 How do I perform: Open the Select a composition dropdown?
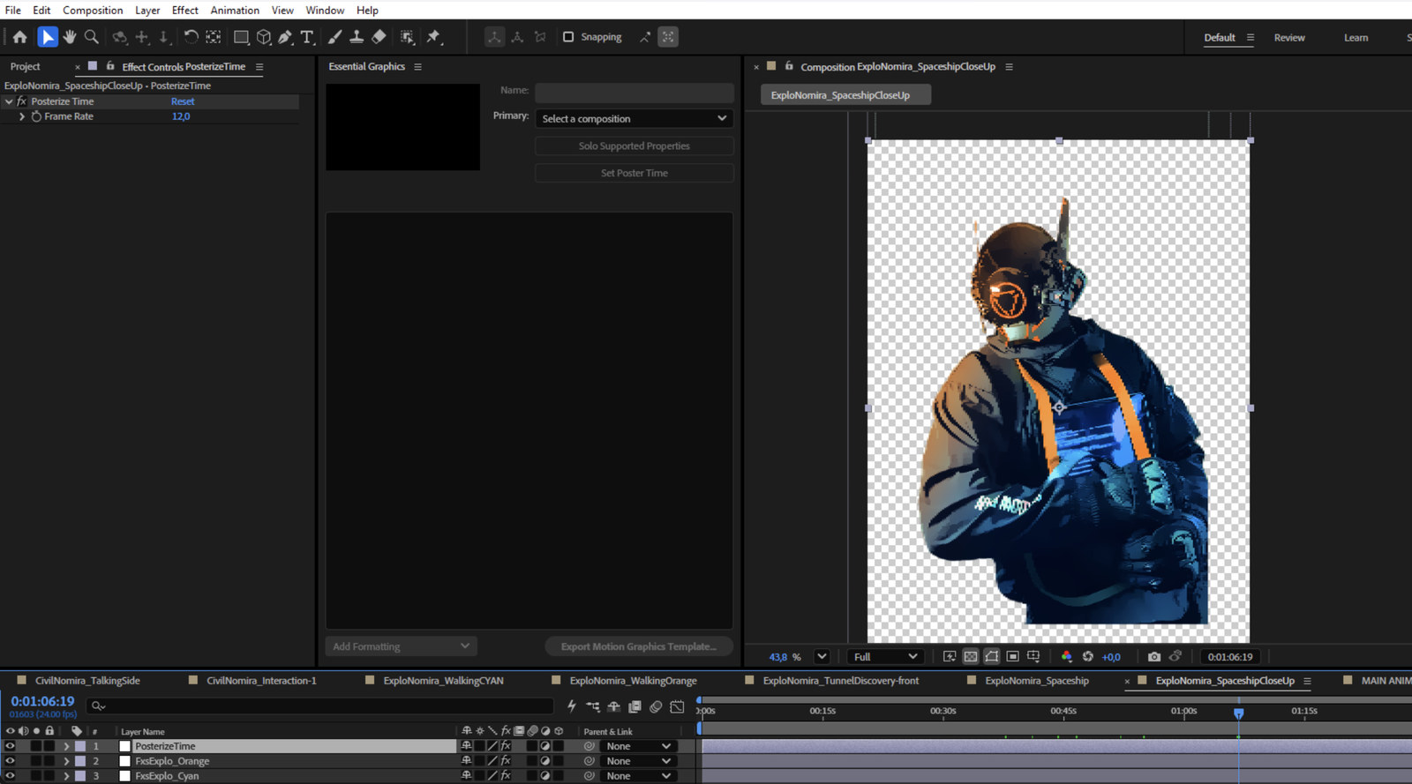635,118
